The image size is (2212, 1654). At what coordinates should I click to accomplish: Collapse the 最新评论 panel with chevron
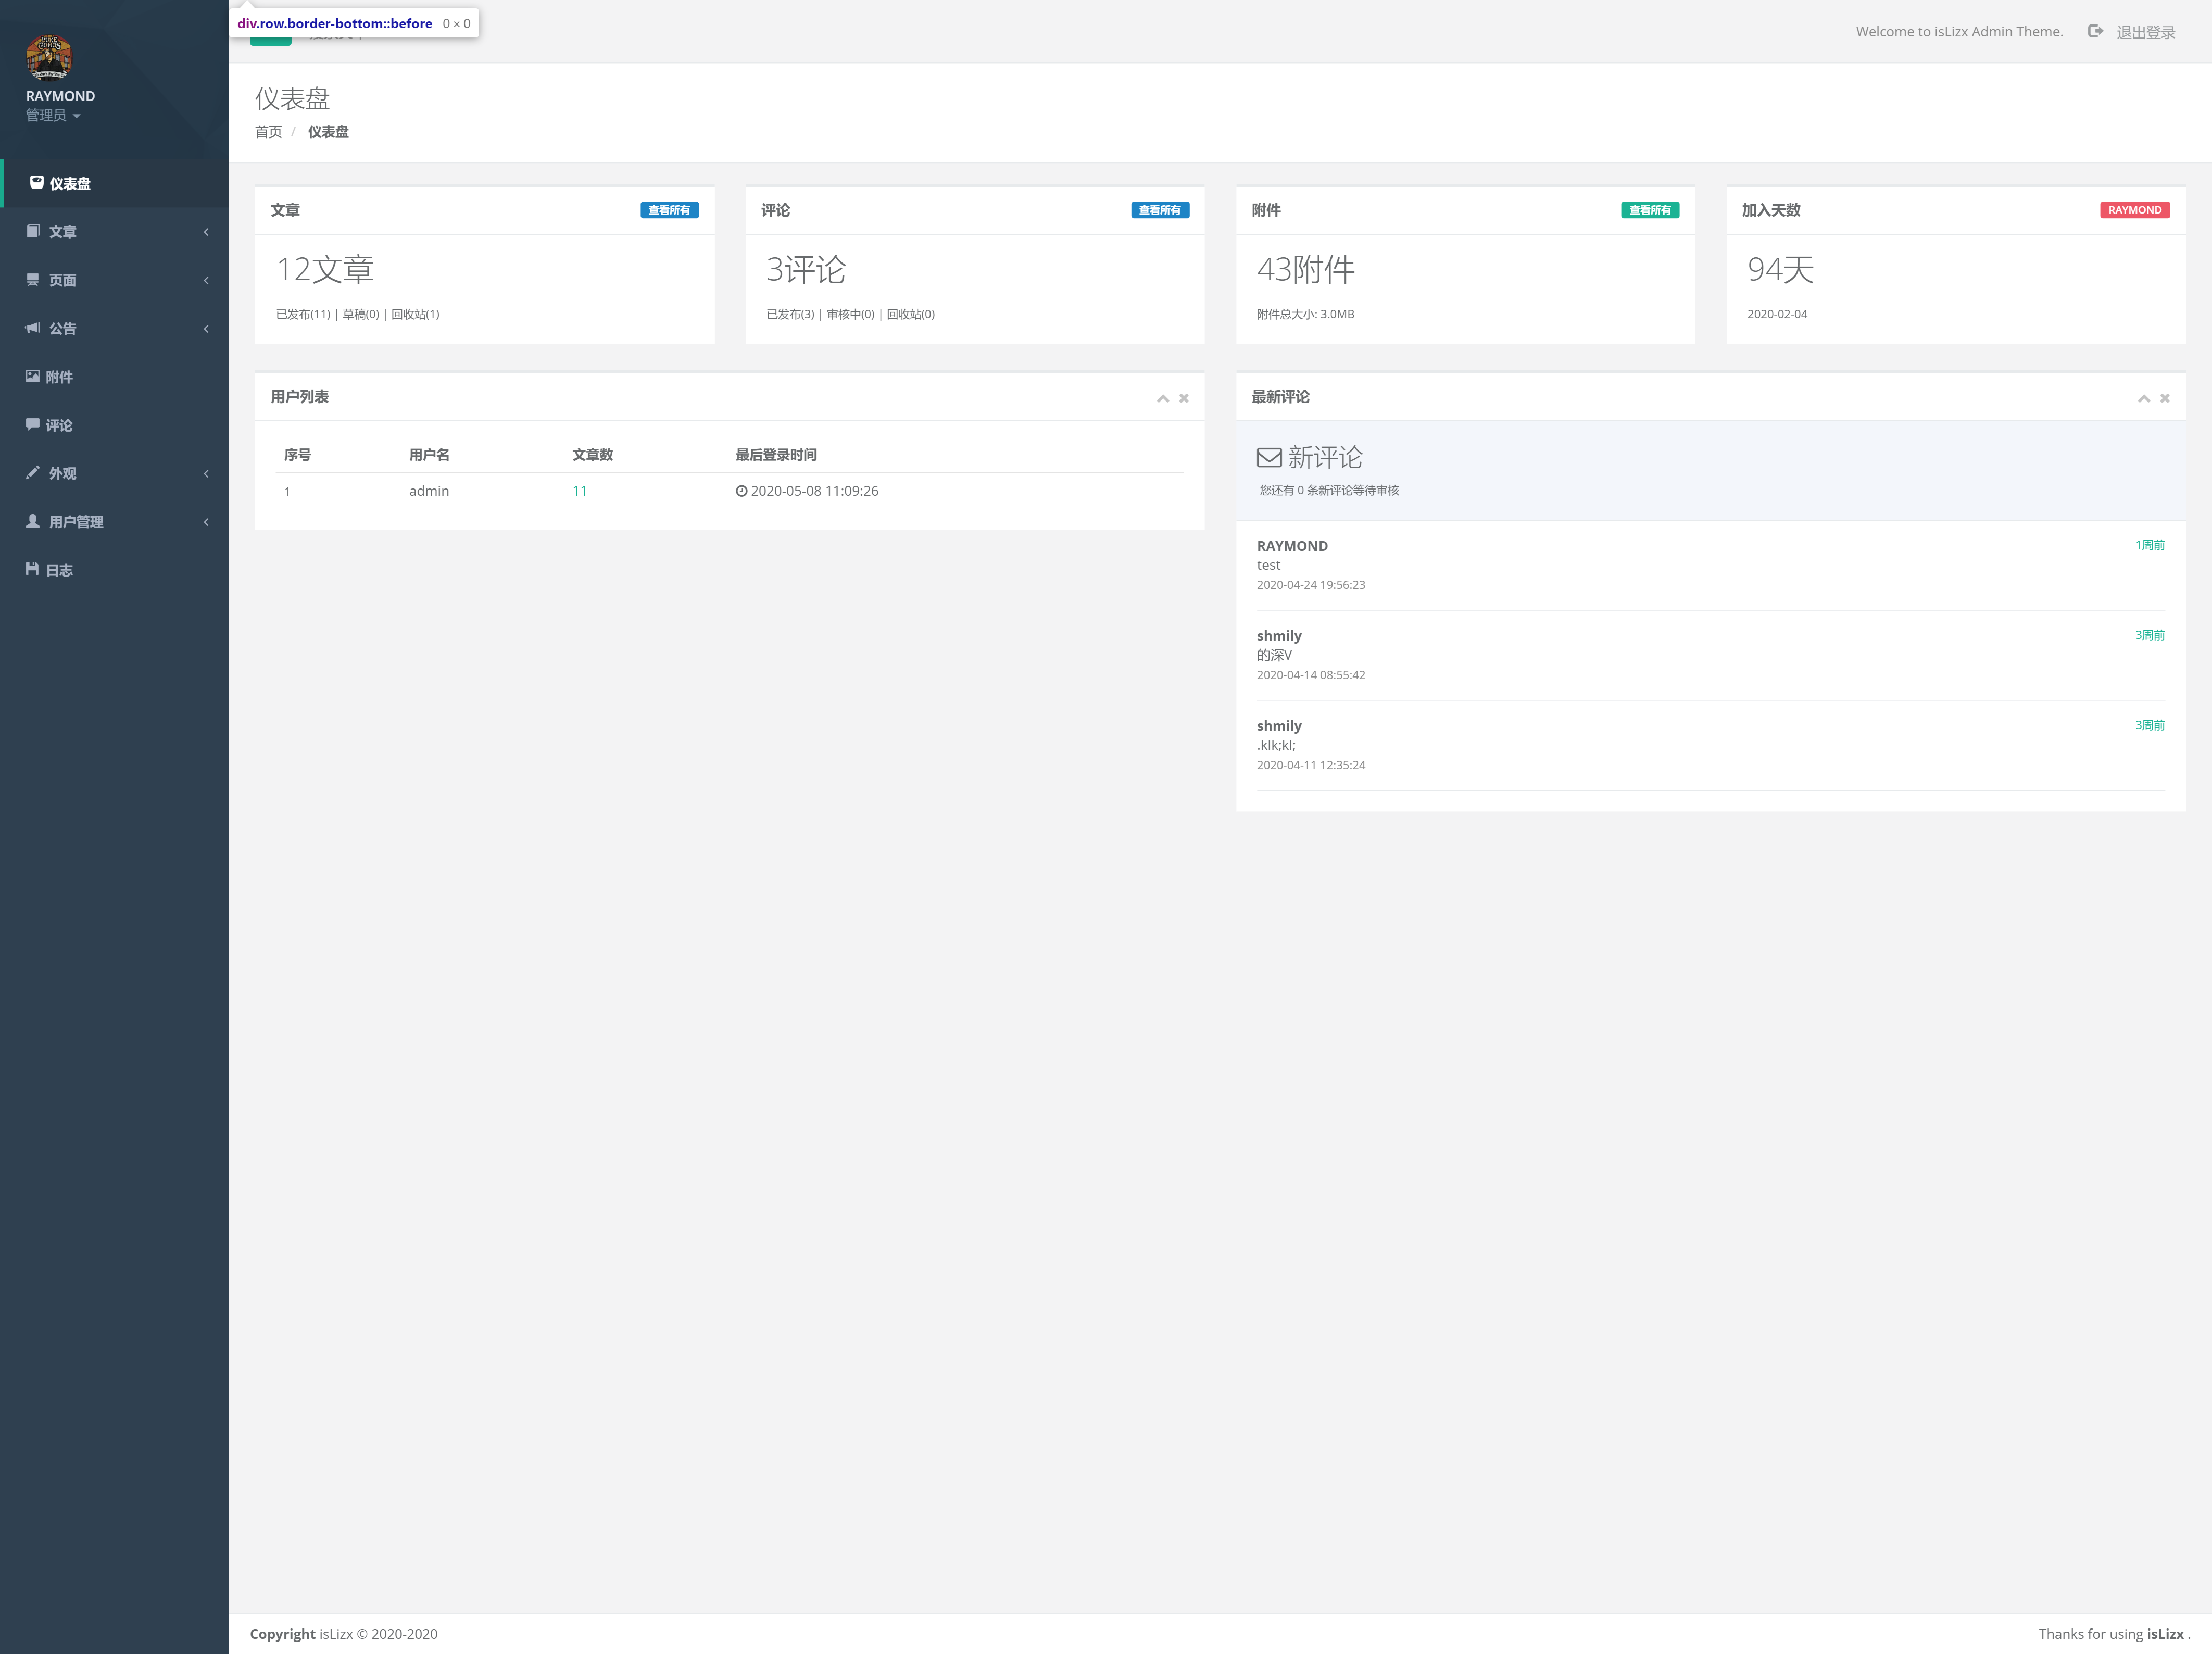[2144, 398]
